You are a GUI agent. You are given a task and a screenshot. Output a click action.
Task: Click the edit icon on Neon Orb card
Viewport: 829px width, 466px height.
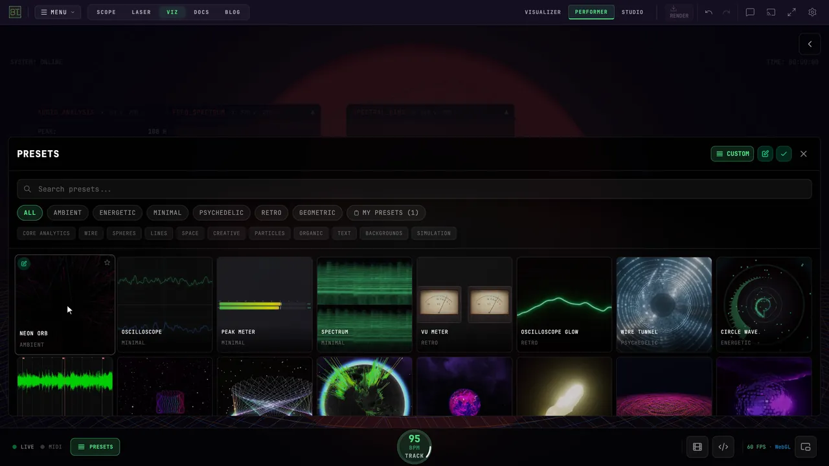pos(24,263)
